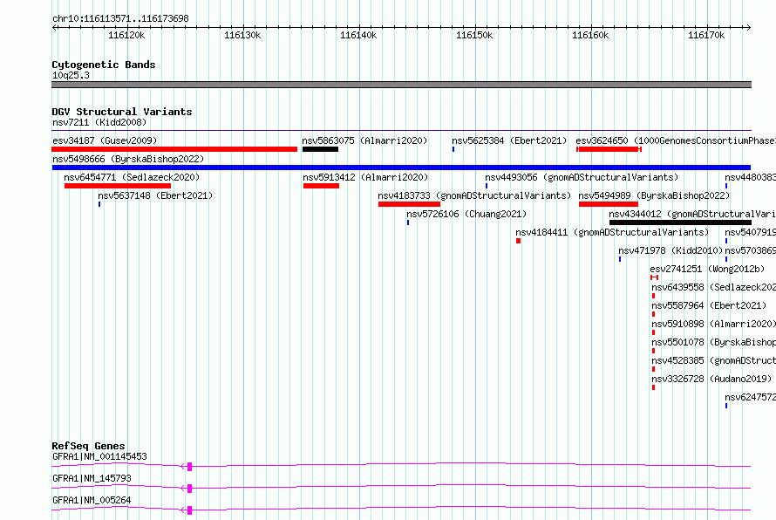This screenshot has width=776, height=520.
Task: Click the GFRA1 NM_145793 magenta exon block
Action: pos(189,489)
